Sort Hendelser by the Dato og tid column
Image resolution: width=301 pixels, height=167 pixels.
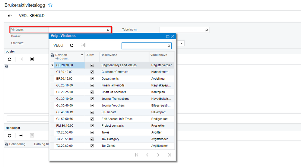41,144
